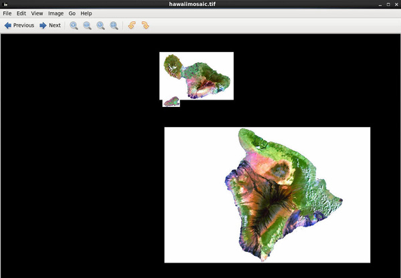Click the window menu icon in title bar
The image size is (401, 278).
click(x=5, y=5)
